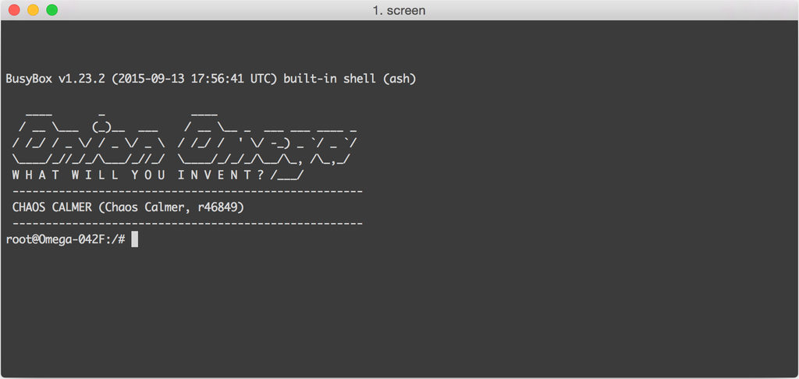Screen dimensions: 799x379
Task: Click the "WHAT WILL YOU INVENT?" slogan
Action: (x=137, y=175)
